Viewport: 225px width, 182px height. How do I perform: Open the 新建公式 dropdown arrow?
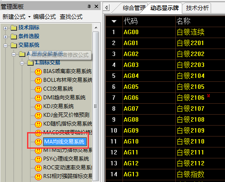coord(29,17)
